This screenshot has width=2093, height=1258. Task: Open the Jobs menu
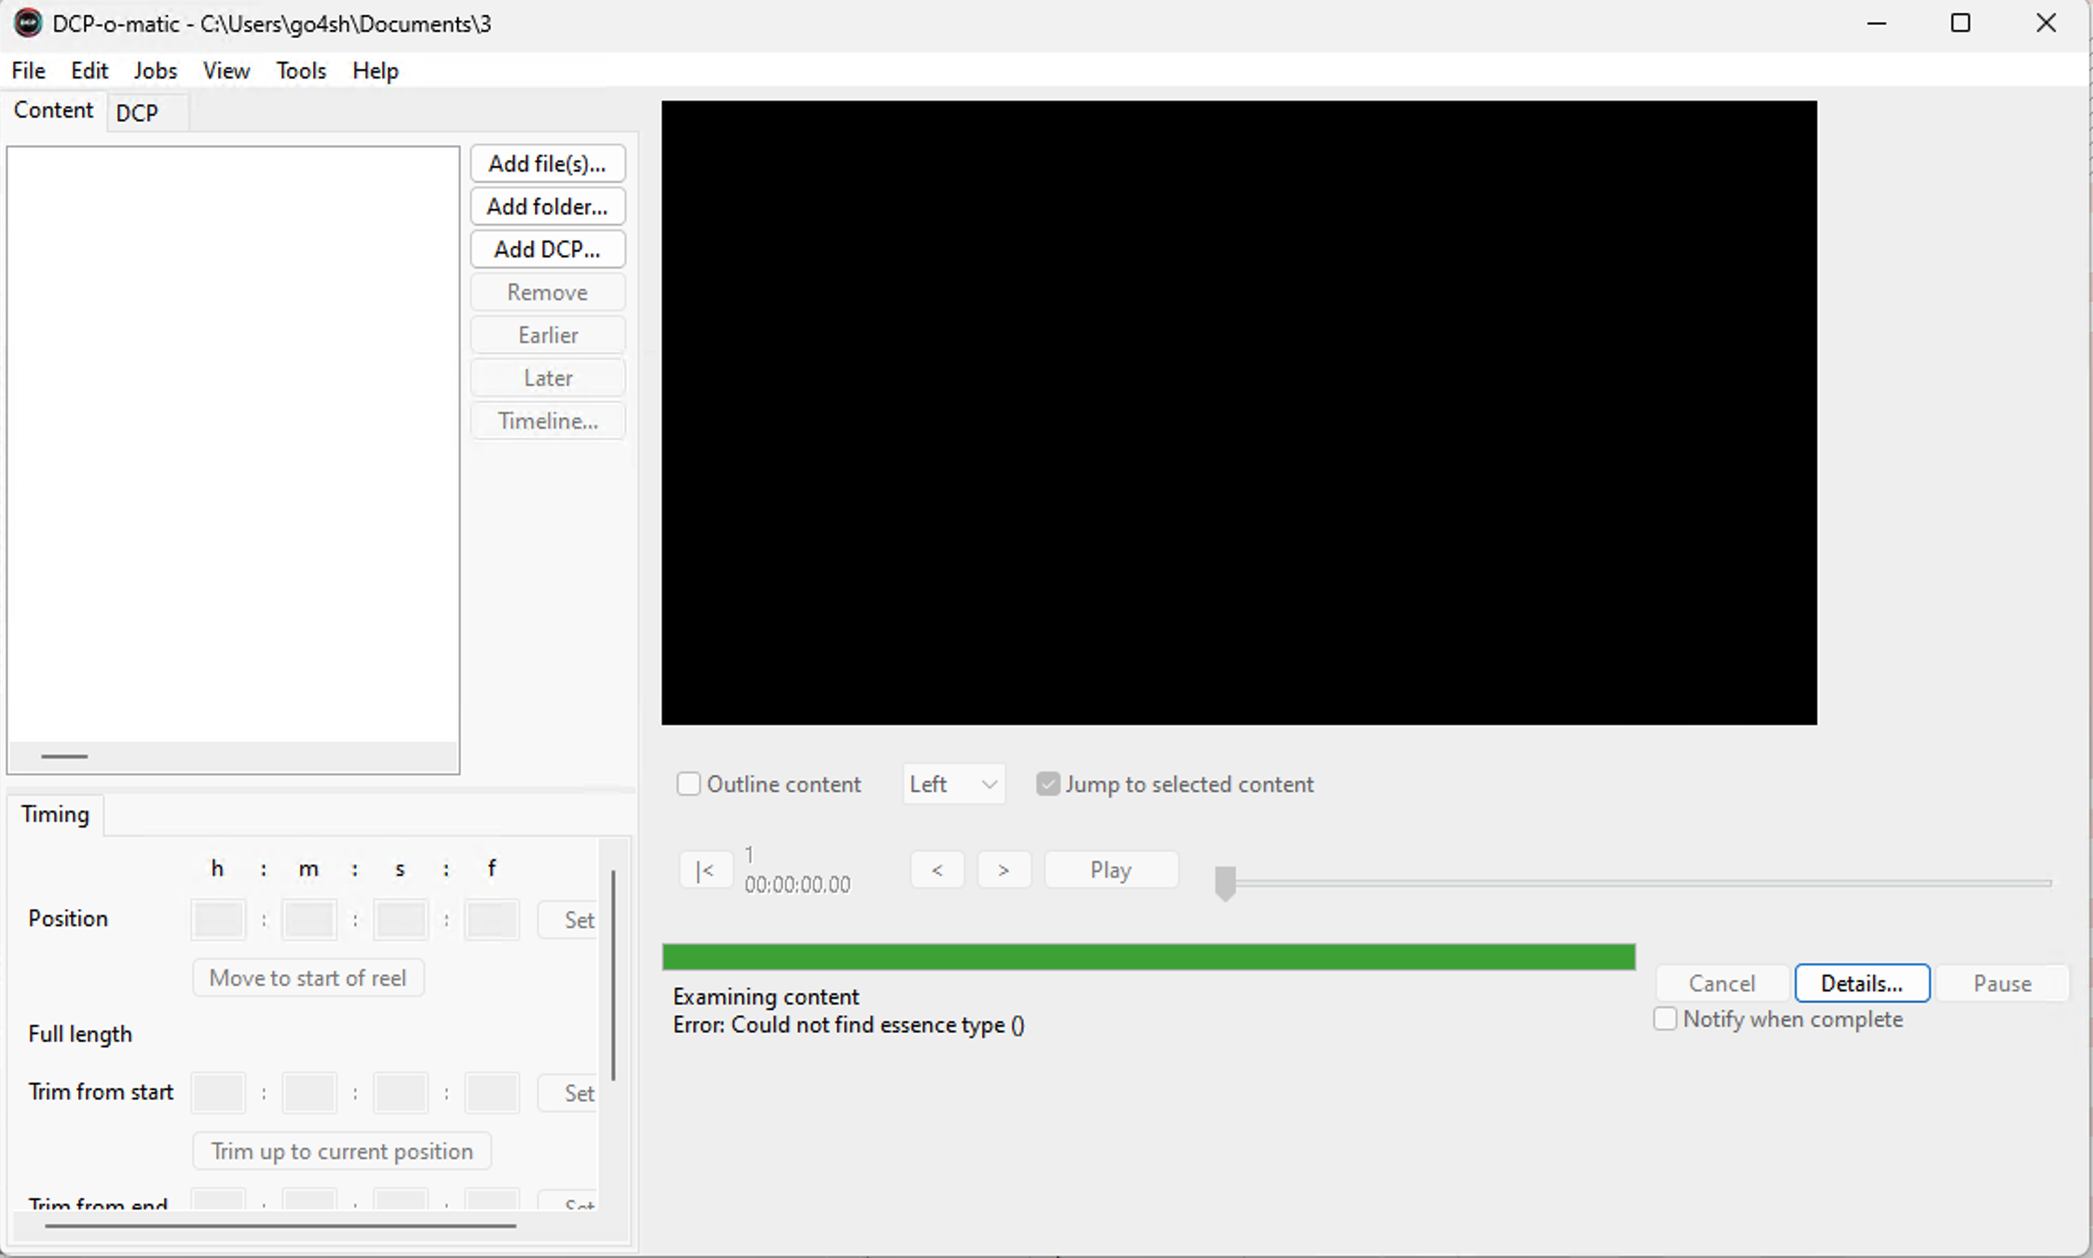pos(155,71)
